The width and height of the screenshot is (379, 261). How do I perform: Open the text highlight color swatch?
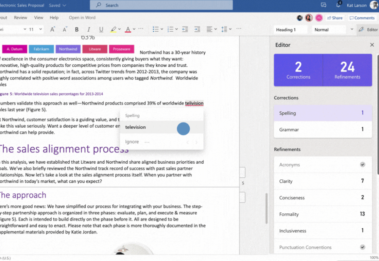pos(114,30)
